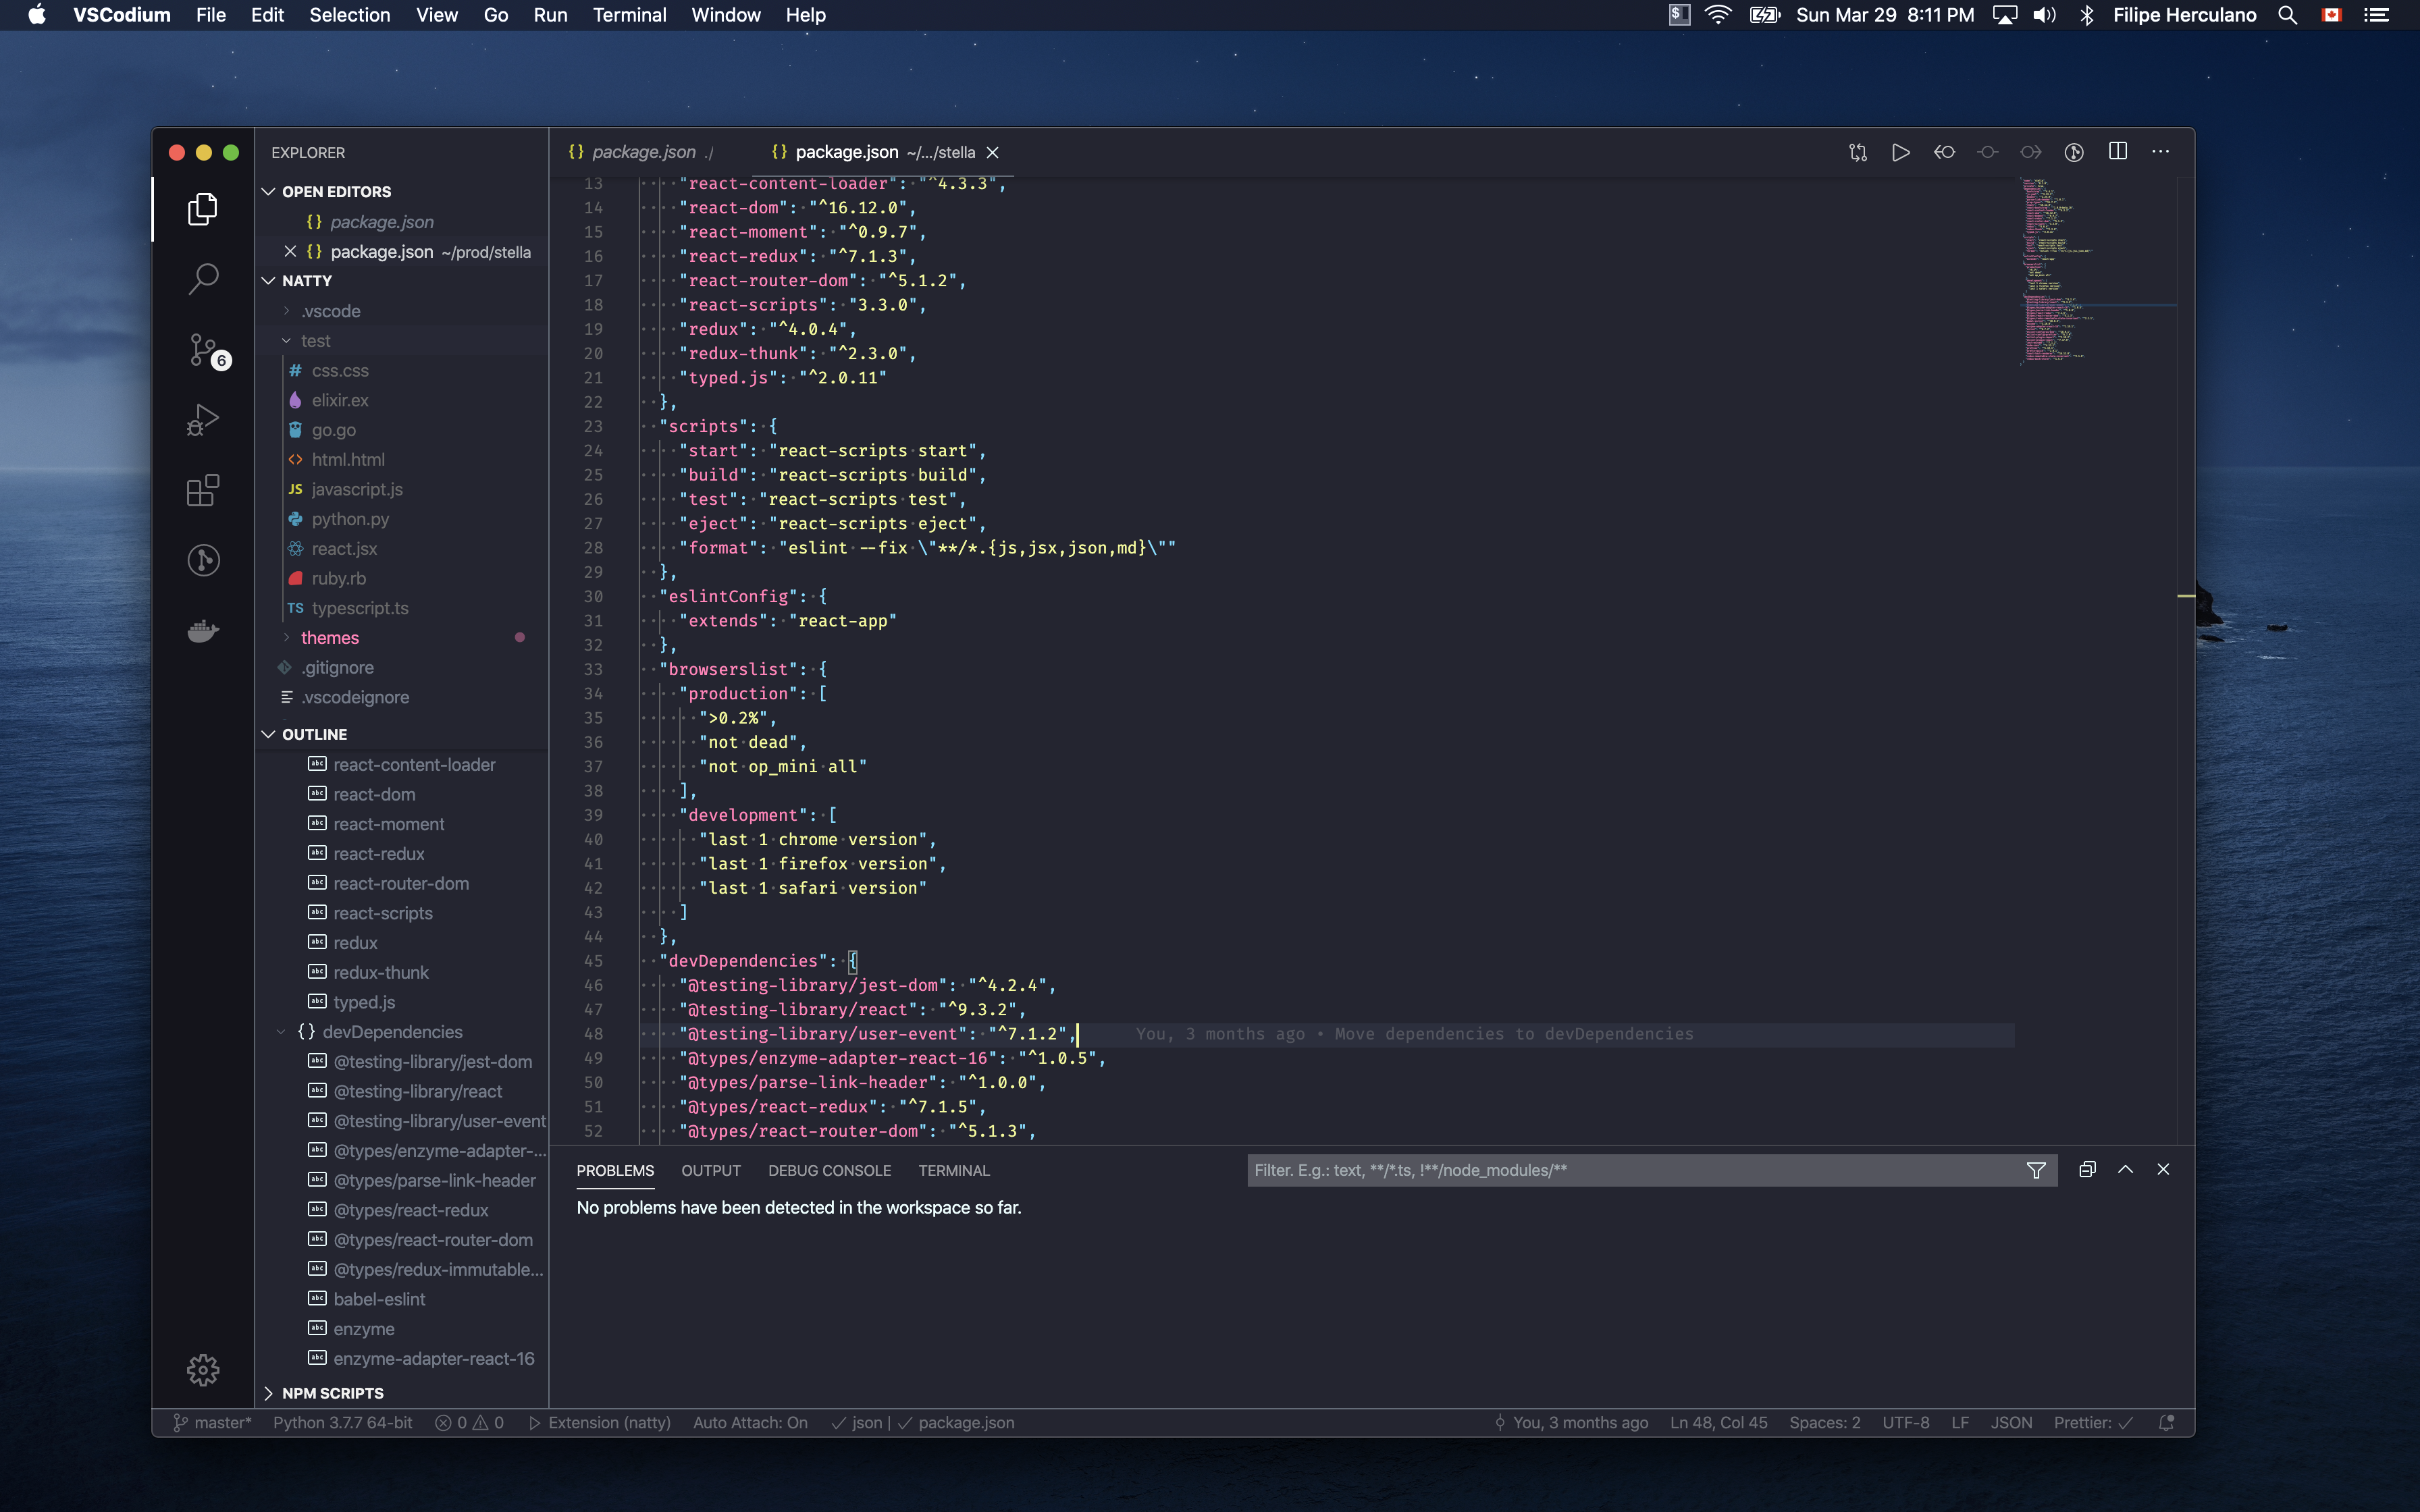Click the Git branch indicator at bottom
2420x1512 pixels.
tap(209, 1423)
